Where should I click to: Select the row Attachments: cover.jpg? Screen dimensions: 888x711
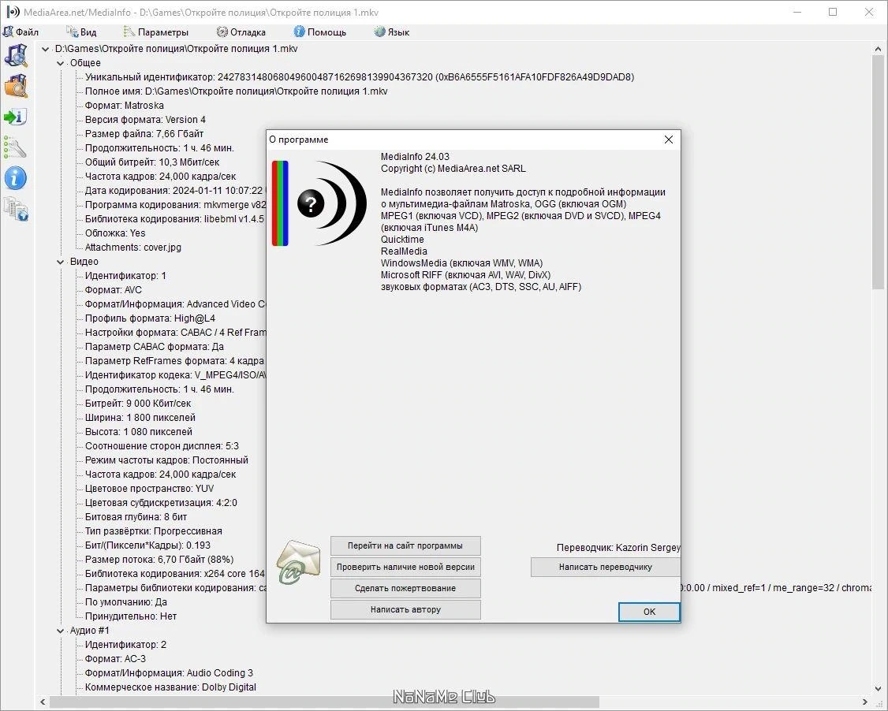(x=133, y=248)
